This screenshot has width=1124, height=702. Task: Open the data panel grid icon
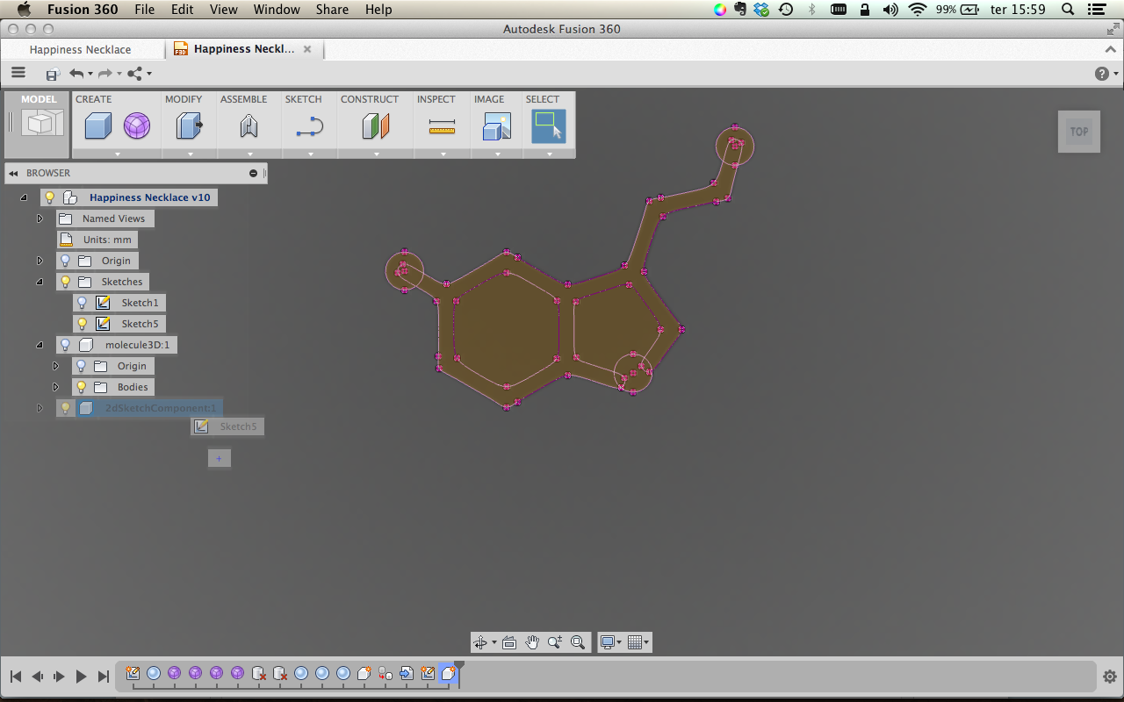tap(18, 74)
